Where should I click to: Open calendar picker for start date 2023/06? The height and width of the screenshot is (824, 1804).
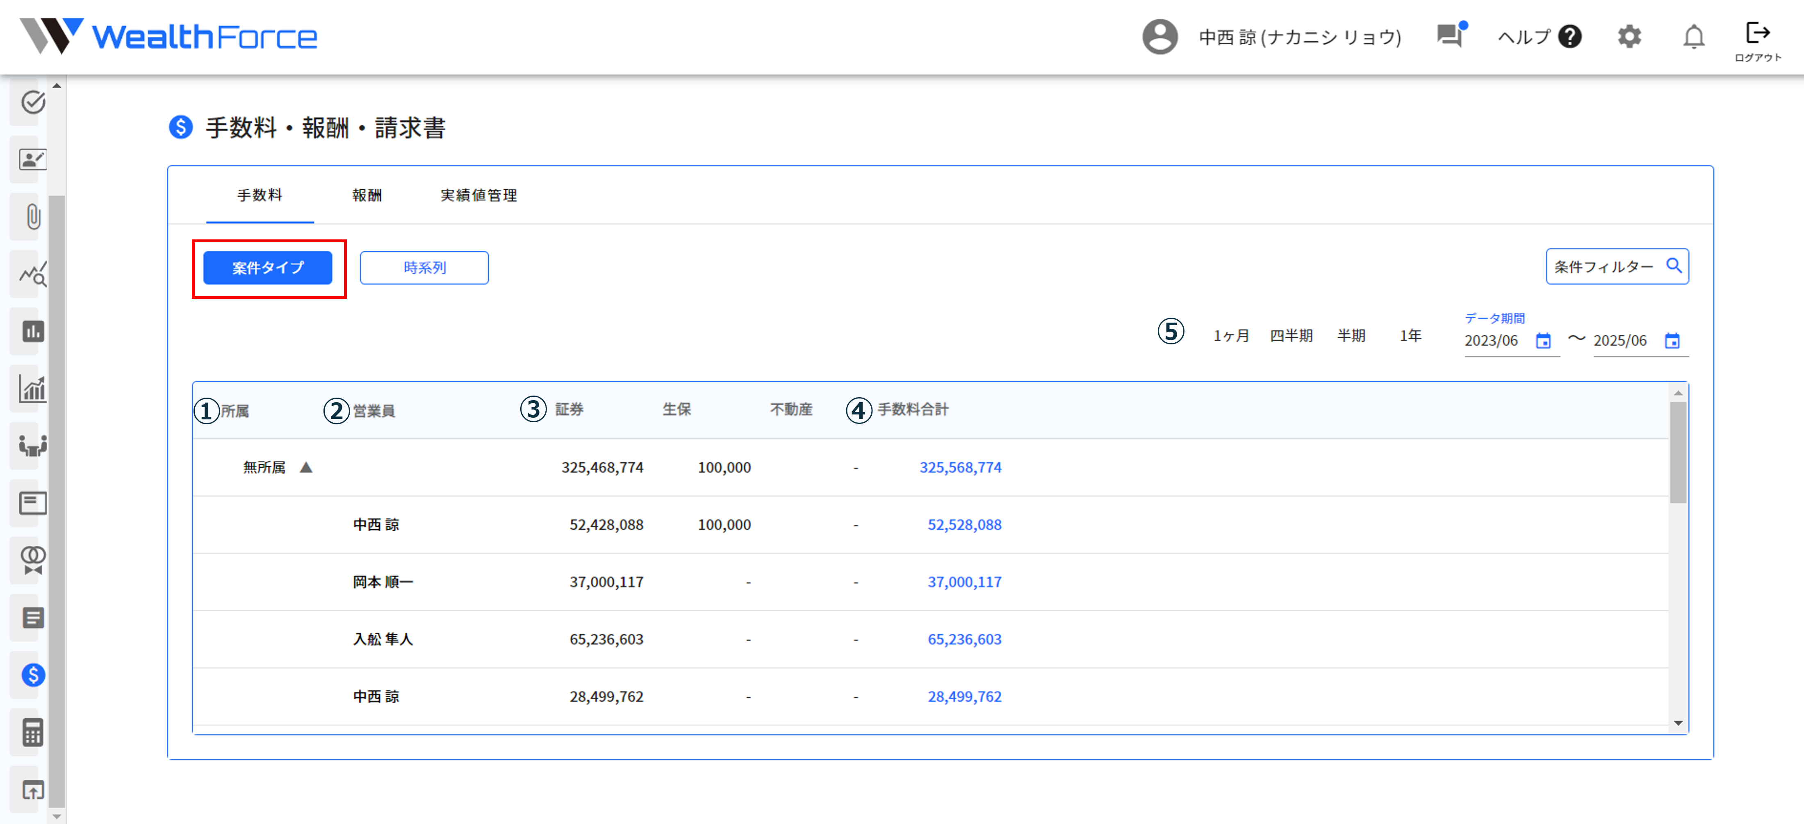click(x=1544, y=341)
